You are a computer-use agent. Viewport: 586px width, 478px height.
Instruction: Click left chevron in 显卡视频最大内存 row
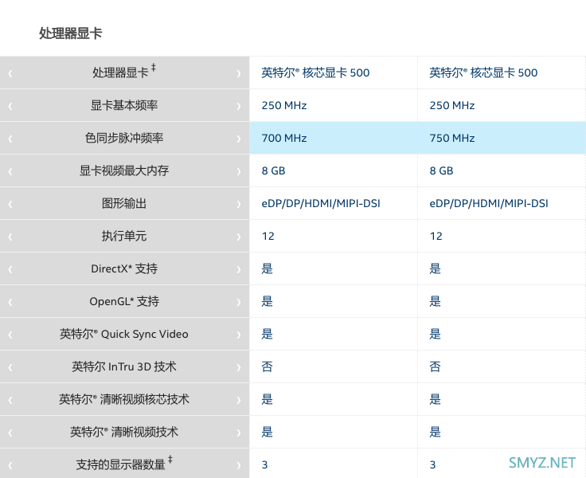[10, 171]
